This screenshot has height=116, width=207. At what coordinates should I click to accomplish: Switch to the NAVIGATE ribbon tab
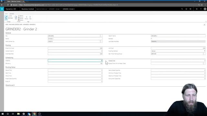pyautogui.click(x=12, y=14)
